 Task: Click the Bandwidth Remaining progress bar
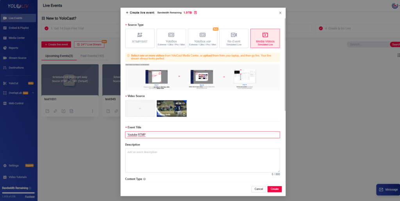click(x=18, y=193)
